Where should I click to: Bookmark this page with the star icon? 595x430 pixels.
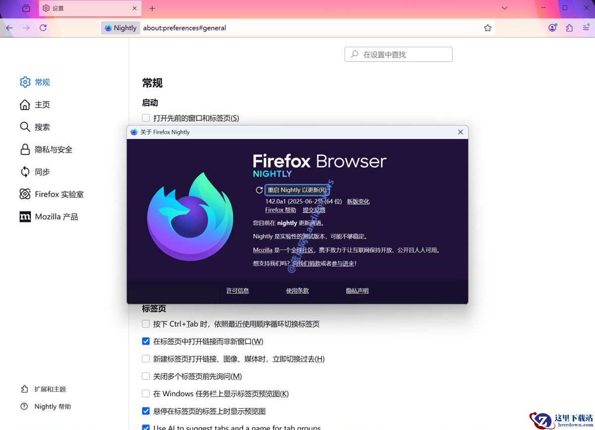488,28
